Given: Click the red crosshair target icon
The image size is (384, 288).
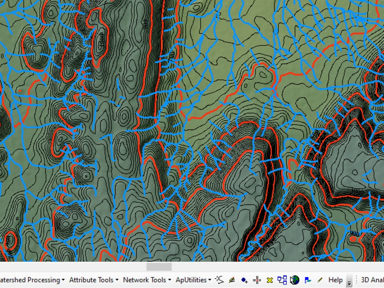Looking at the screenshot, I should (x=258, y=280).
